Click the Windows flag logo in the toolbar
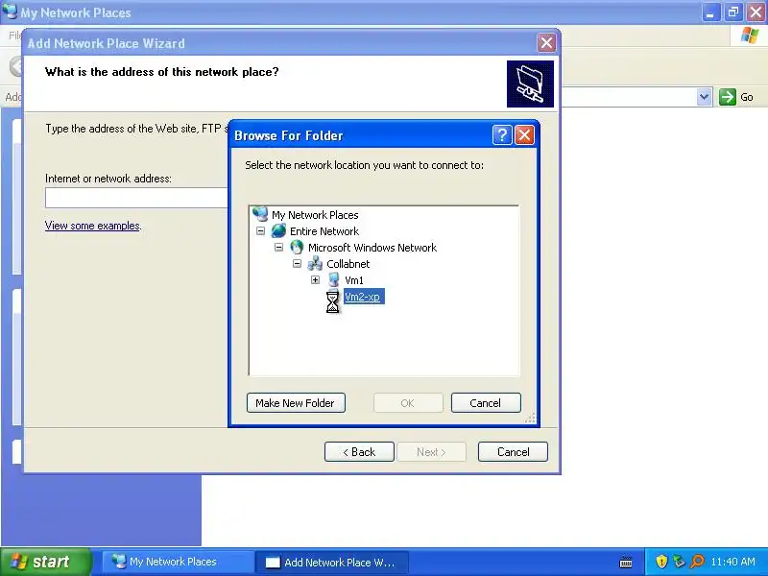 pos(750,36)
